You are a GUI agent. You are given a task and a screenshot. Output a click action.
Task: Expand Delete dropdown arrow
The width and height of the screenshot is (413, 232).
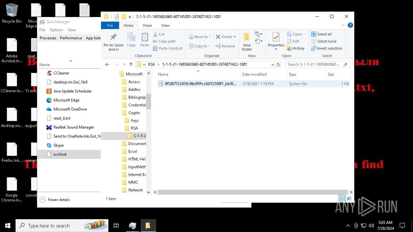click(235, 37)
